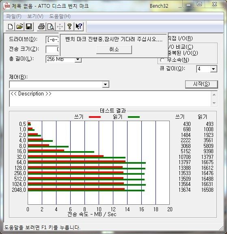
Task: Open the 도움말(H) menu
Action: (x=60, y=16)
